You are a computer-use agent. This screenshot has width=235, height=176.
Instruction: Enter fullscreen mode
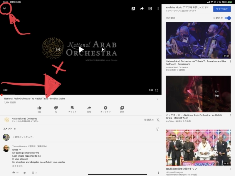point(157,90)
